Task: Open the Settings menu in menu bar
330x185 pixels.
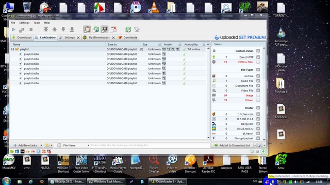Action: coord(24,23)
